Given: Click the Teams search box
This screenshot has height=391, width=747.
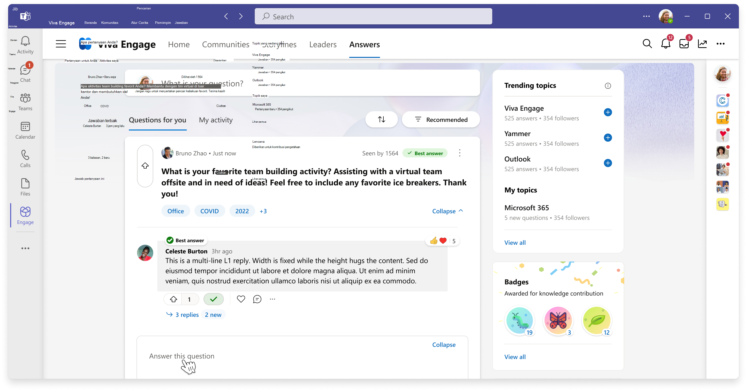Looking at the screenshot, I should click(x=373, y=16).
